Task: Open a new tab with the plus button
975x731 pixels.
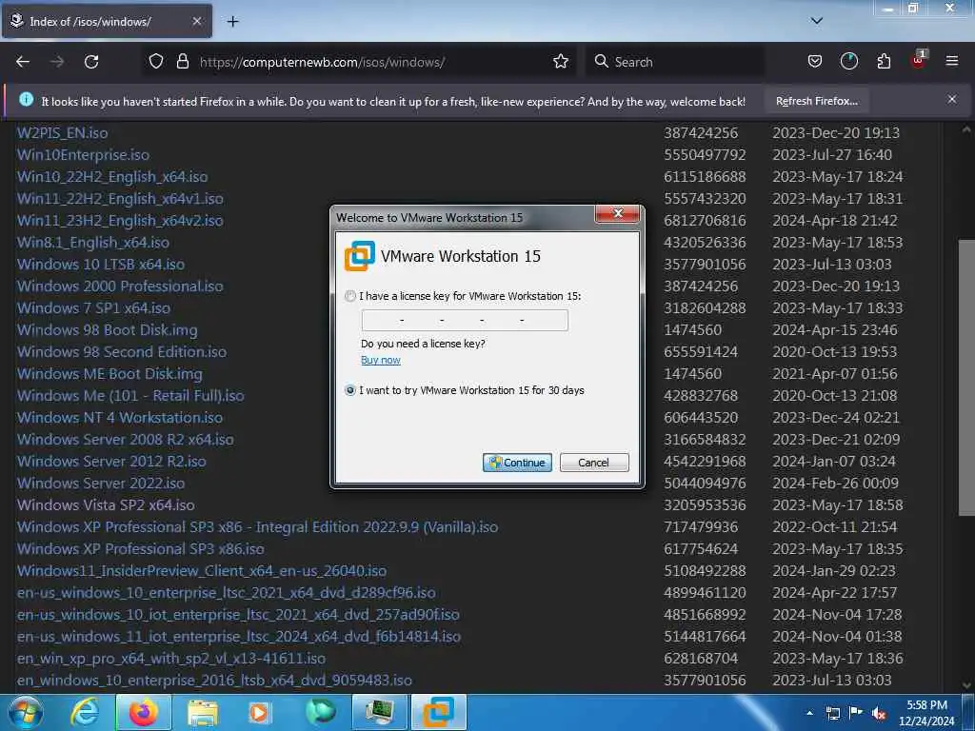Action: 232,22
